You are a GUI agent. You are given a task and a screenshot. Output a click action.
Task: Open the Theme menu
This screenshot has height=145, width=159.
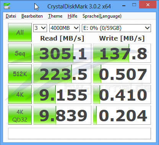(x=55, y=16)
